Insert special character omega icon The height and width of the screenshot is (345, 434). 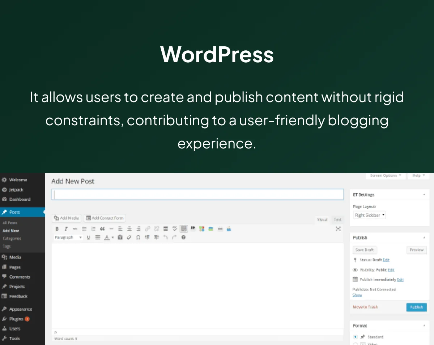138,237
